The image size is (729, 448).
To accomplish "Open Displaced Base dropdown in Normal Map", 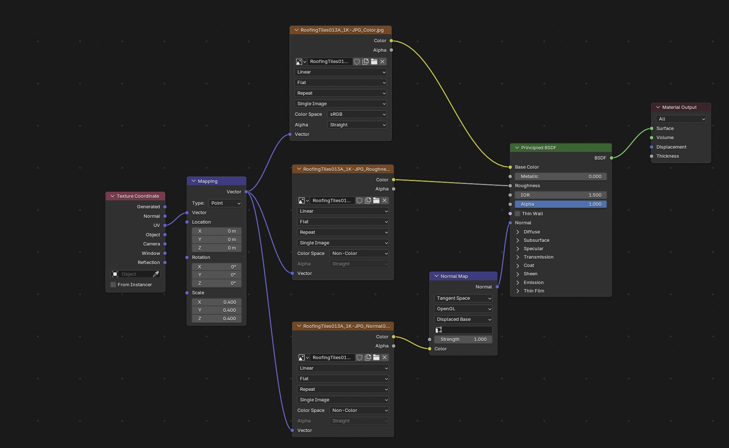I will tap(463, 319).
